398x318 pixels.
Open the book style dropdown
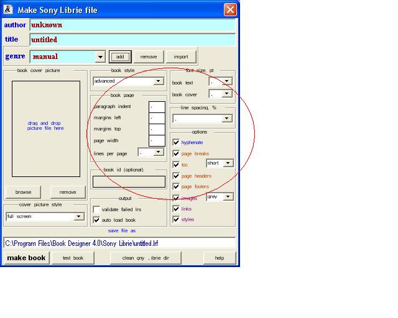click(x=159, y=81)
